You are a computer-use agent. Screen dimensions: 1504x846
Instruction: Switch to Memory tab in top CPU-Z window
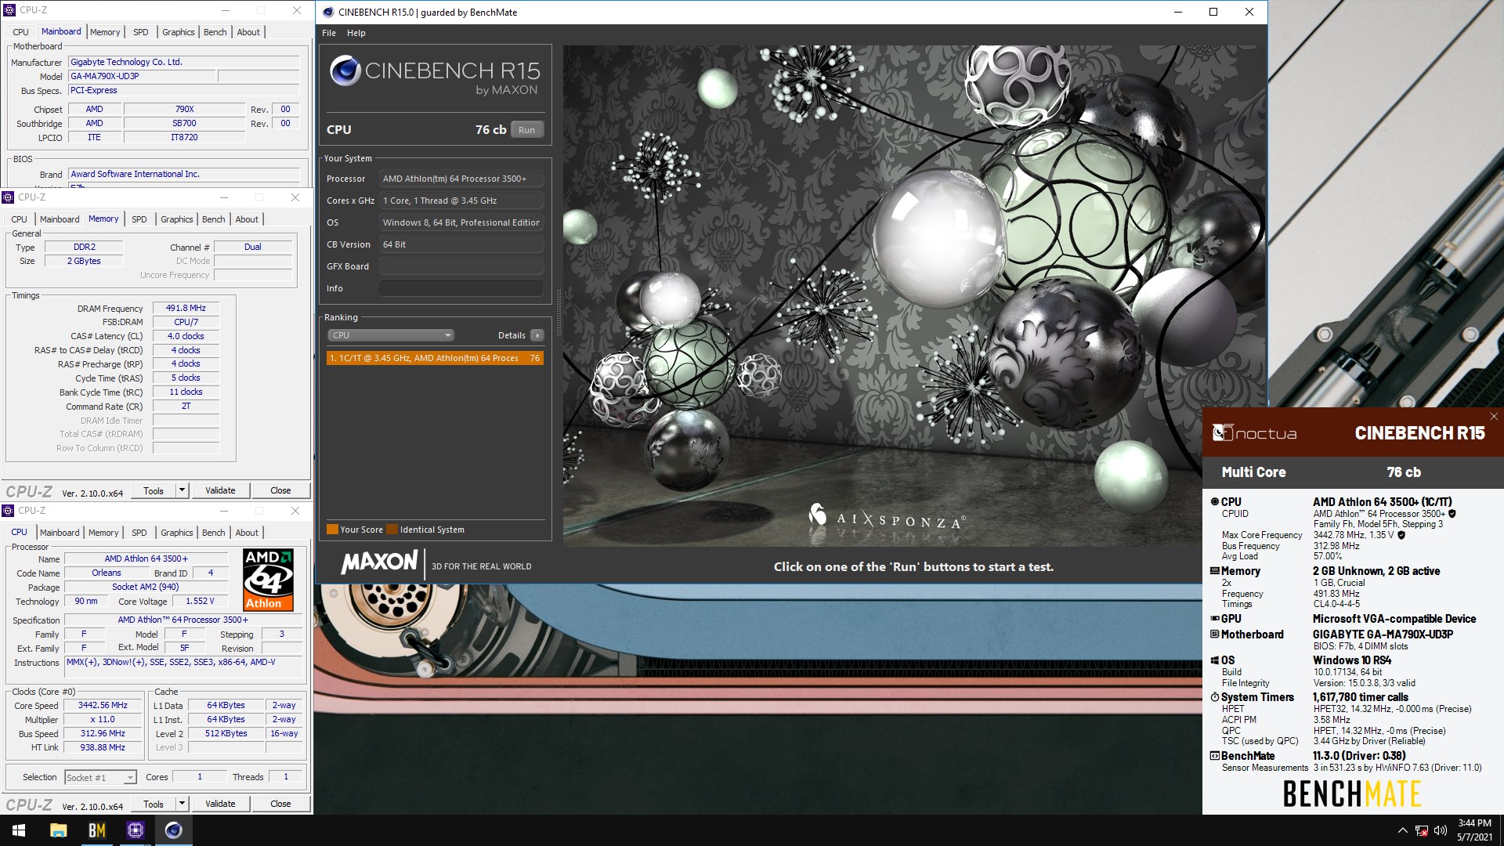pos(105,32)
